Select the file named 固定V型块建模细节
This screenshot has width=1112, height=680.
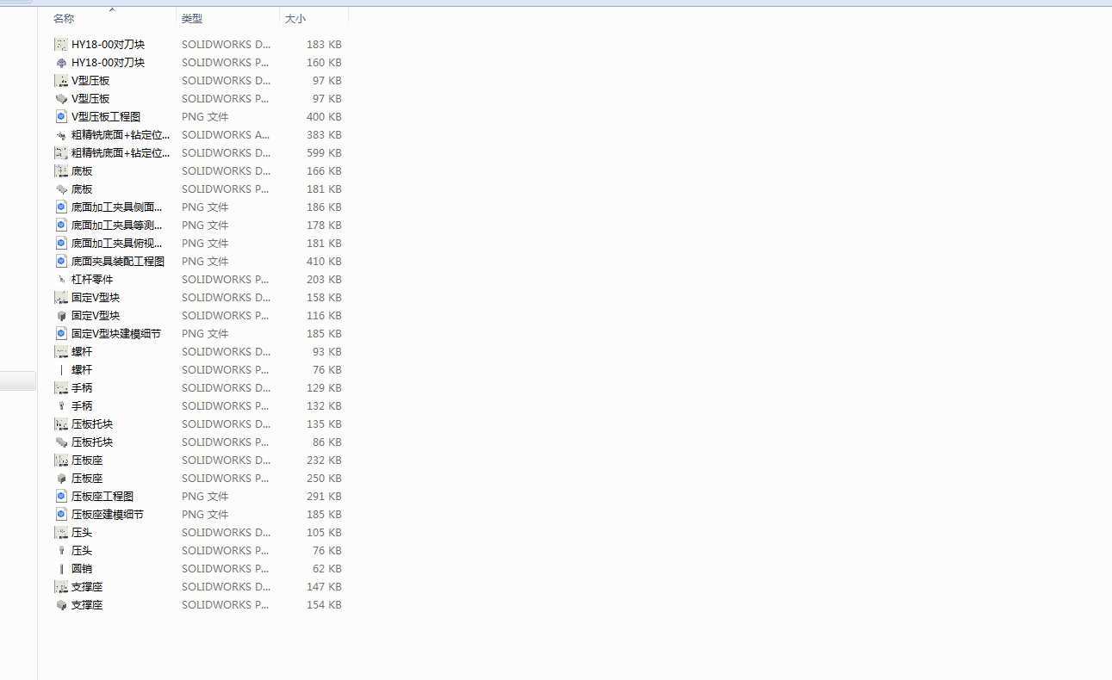coord(116,333)
